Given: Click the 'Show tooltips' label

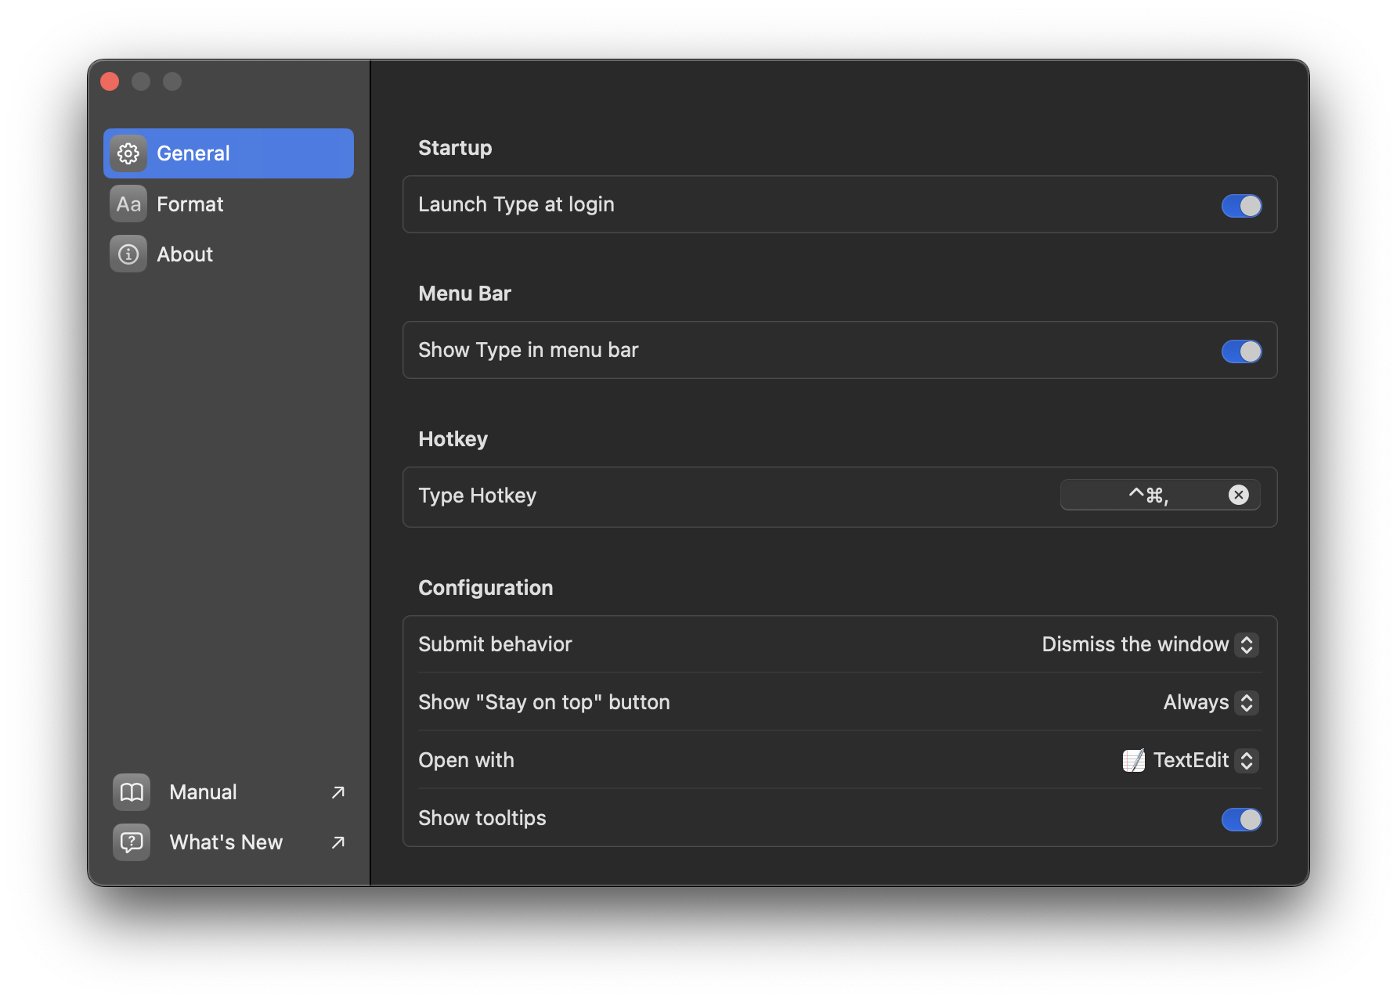Looking at the screenshot, I should click(482, 818).
